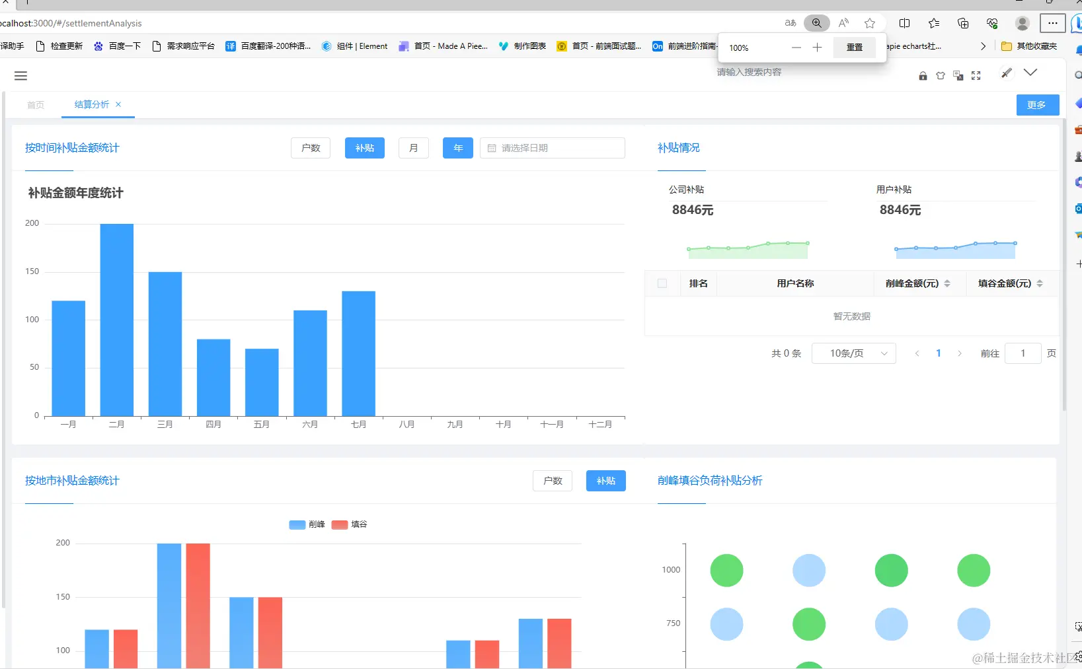Viewport: 1082px width, 669px height.
Task: Switch to the 首页 tab
Action: click(x=36, y=105)
